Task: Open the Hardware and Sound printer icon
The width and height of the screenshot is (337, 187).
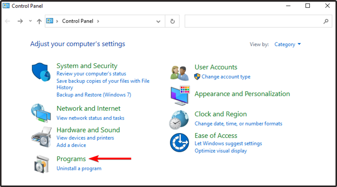Action: coord(42,137)
